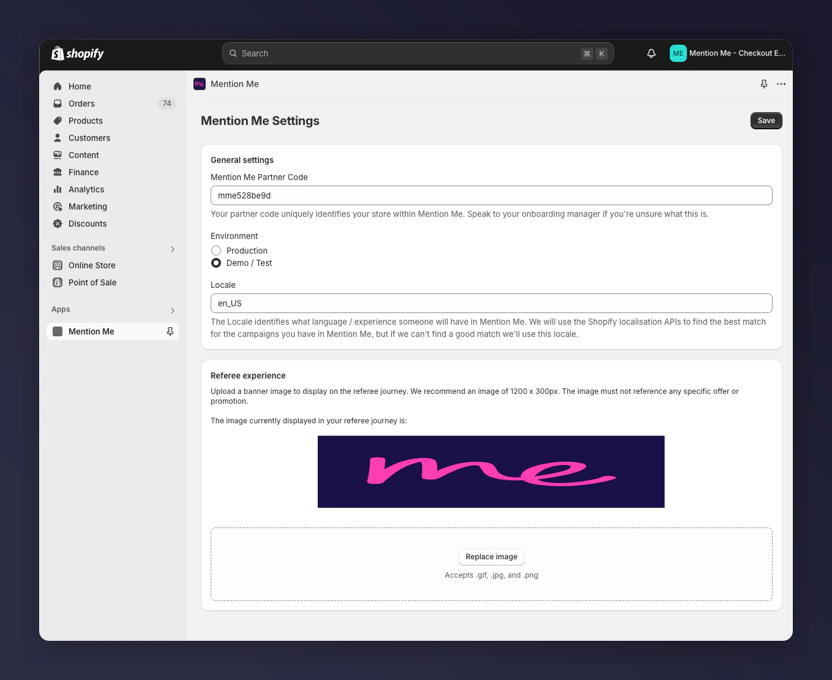
Task: Click the pin icon in app header
Action: coord(764,84)
